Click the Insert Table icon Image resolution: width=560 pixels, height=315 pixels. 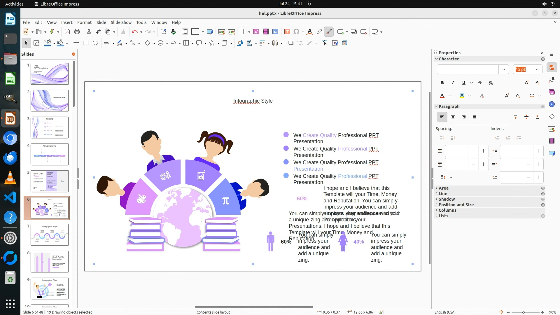click(x=242, y=32)
